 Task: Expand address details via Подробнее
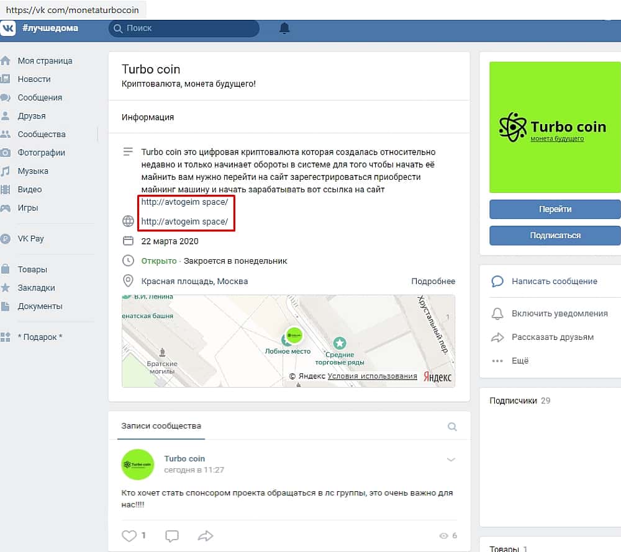433,281
